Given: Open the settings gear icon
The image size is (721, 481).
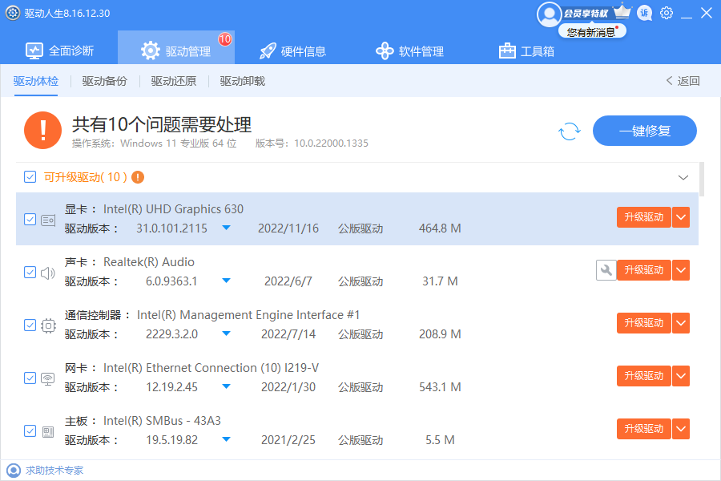Looking at the screenshot, I should pos(666,13).
